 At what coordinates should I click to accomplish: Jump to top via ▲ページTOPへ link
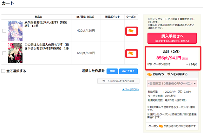coord(130,90)
